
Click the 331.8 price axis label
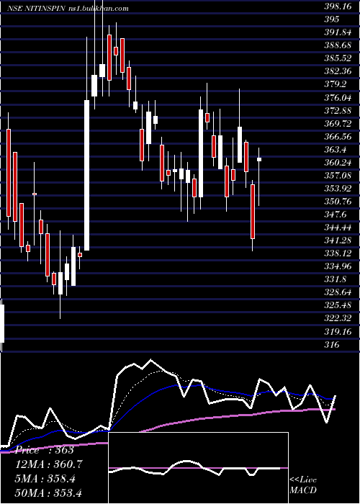click(335, 279)
